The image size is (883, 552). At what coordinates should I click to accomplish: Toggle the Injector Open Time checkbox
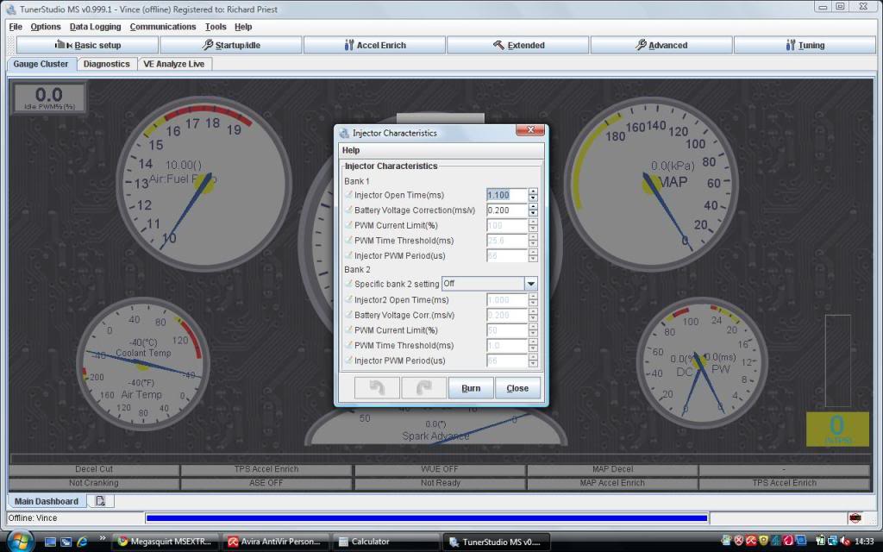(349, 195)
